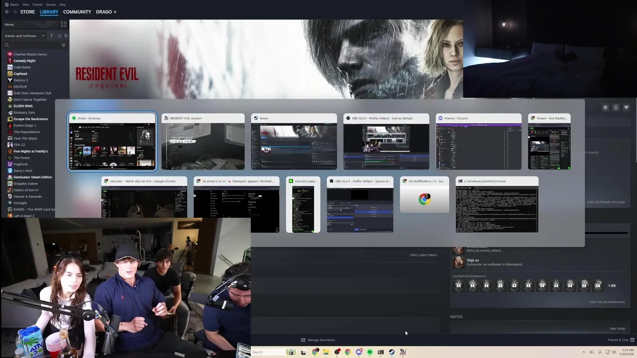Open the View menu
Image resolution: width=637 pixels, height=358 pixels.
click(x=25, y=4)
